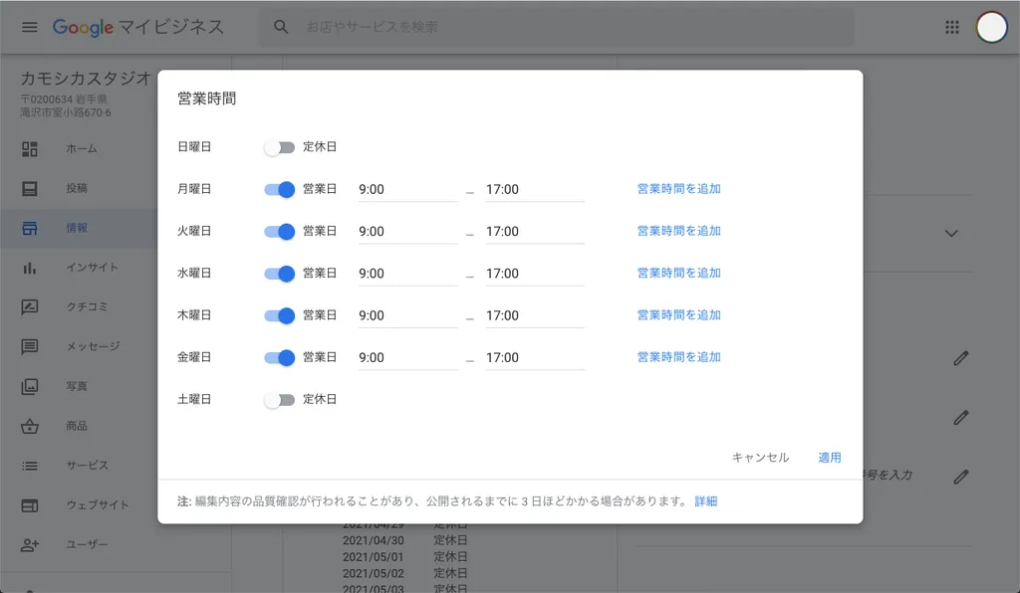This screenshot has height=593, width=1020.
Task: Click the Google マイビジネス logo
Action: click(137, 27)
